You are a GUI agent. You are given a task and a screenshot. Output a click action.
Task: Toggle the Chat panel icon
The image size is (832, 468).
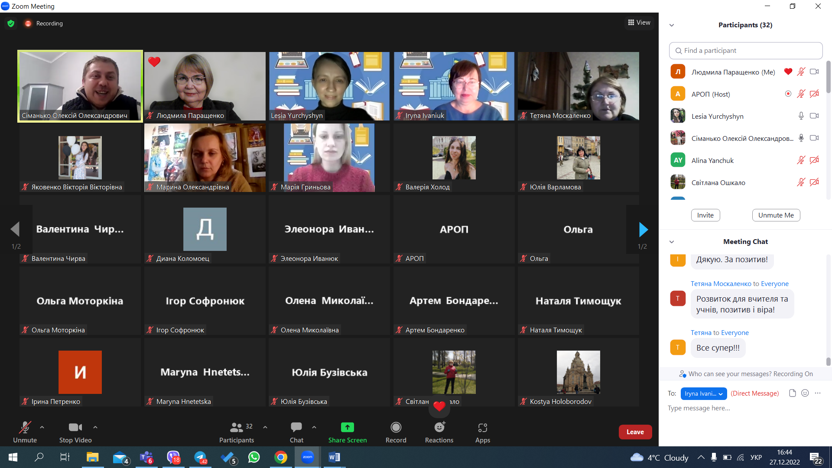[296, 427]
